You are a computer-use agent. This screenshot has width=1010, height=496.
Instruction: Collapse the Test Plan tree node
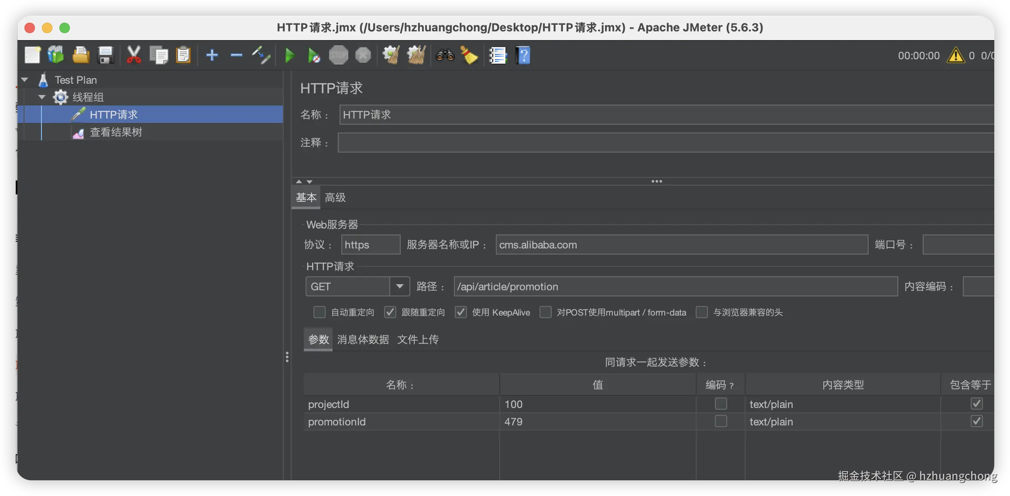click(x=25, y=80)
